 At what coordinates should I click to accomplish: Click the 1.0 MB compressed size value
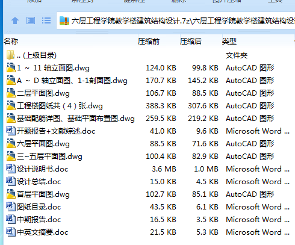point(206,169)
